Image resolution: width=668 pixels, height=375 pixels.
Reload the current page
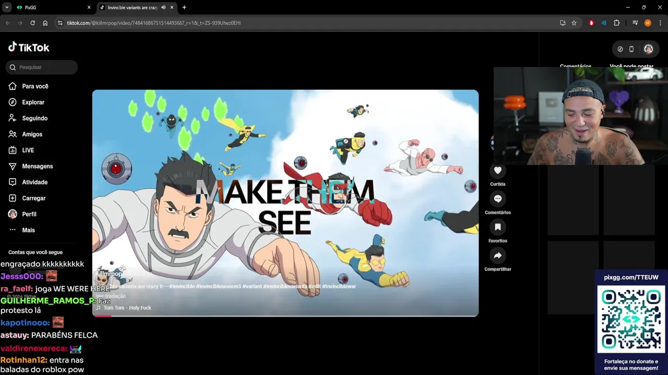click(32, 23)
